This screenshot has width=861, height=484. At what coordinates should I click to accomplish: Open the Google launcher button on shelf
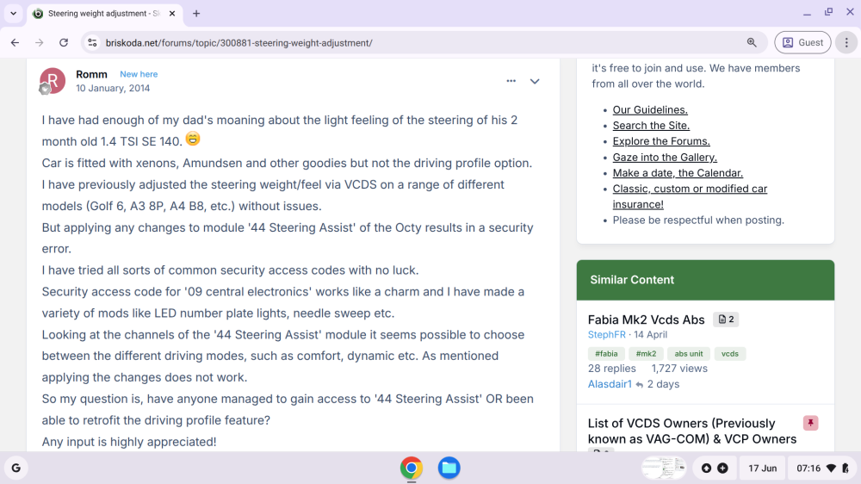click(x=15, y=468)
